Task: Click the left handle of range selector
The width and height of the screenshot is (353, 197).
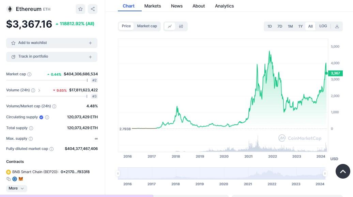Action: [x=118, y=173]
